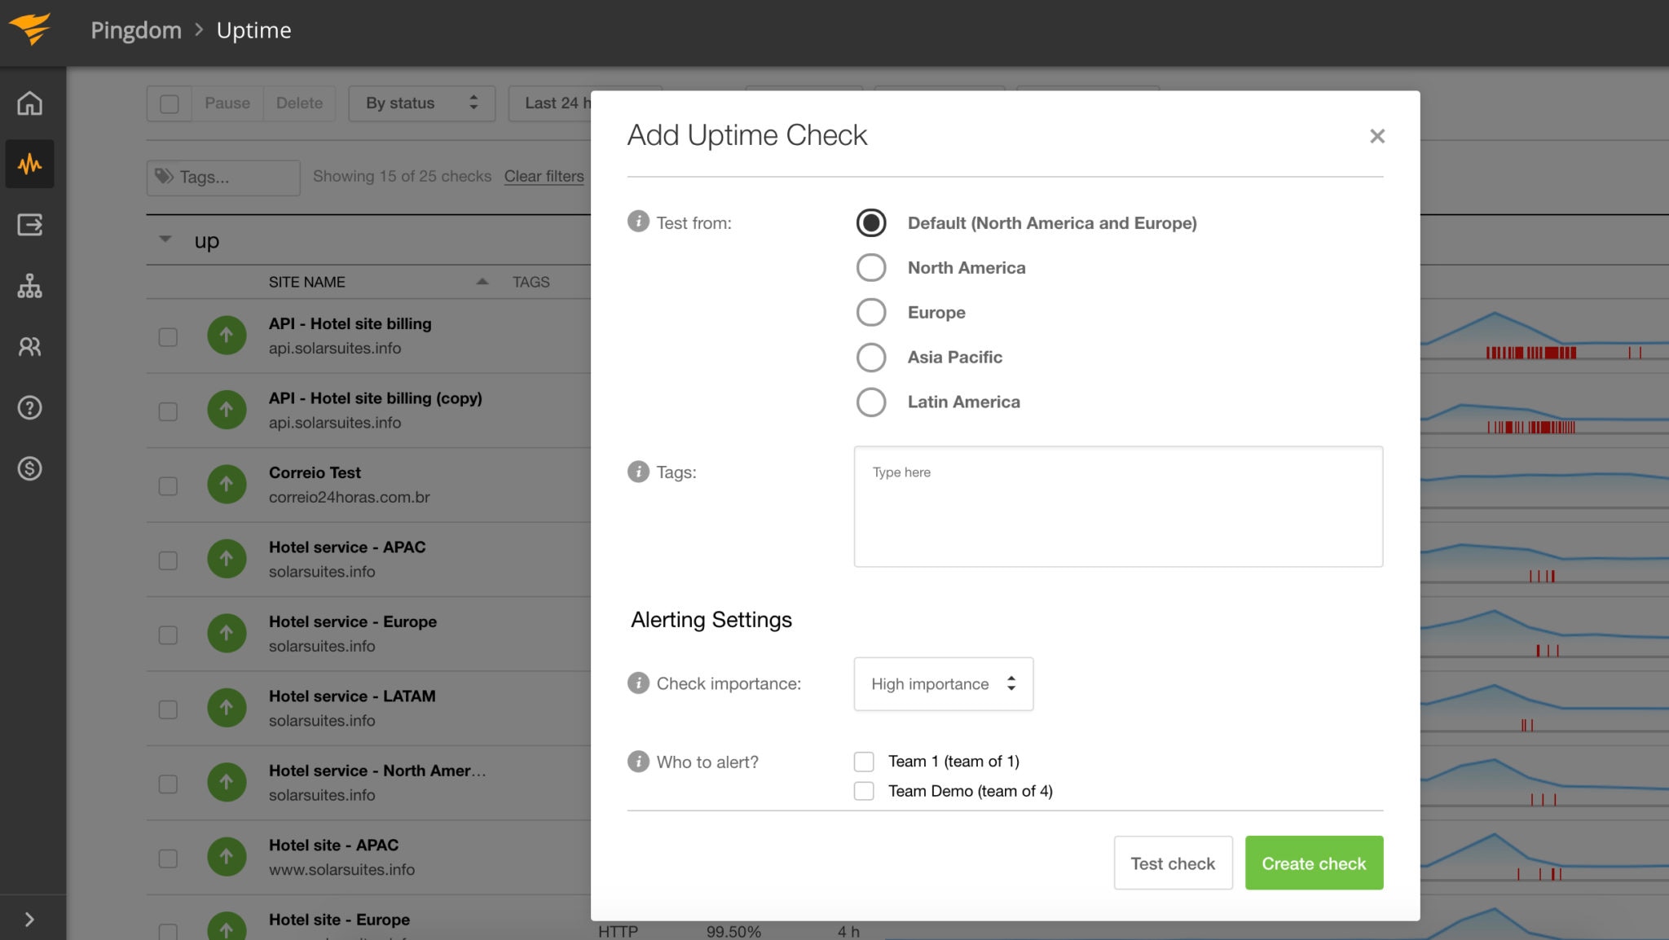The height and width of the screenshot is (940, 1669).
Task: Enable alerts for Team Demo
Action: click(864, 790)
